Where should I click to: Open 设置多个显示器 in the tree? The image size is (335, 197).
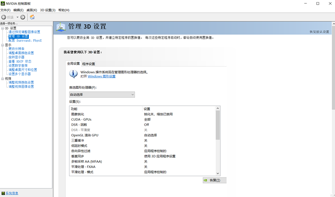tap(20, 74)
